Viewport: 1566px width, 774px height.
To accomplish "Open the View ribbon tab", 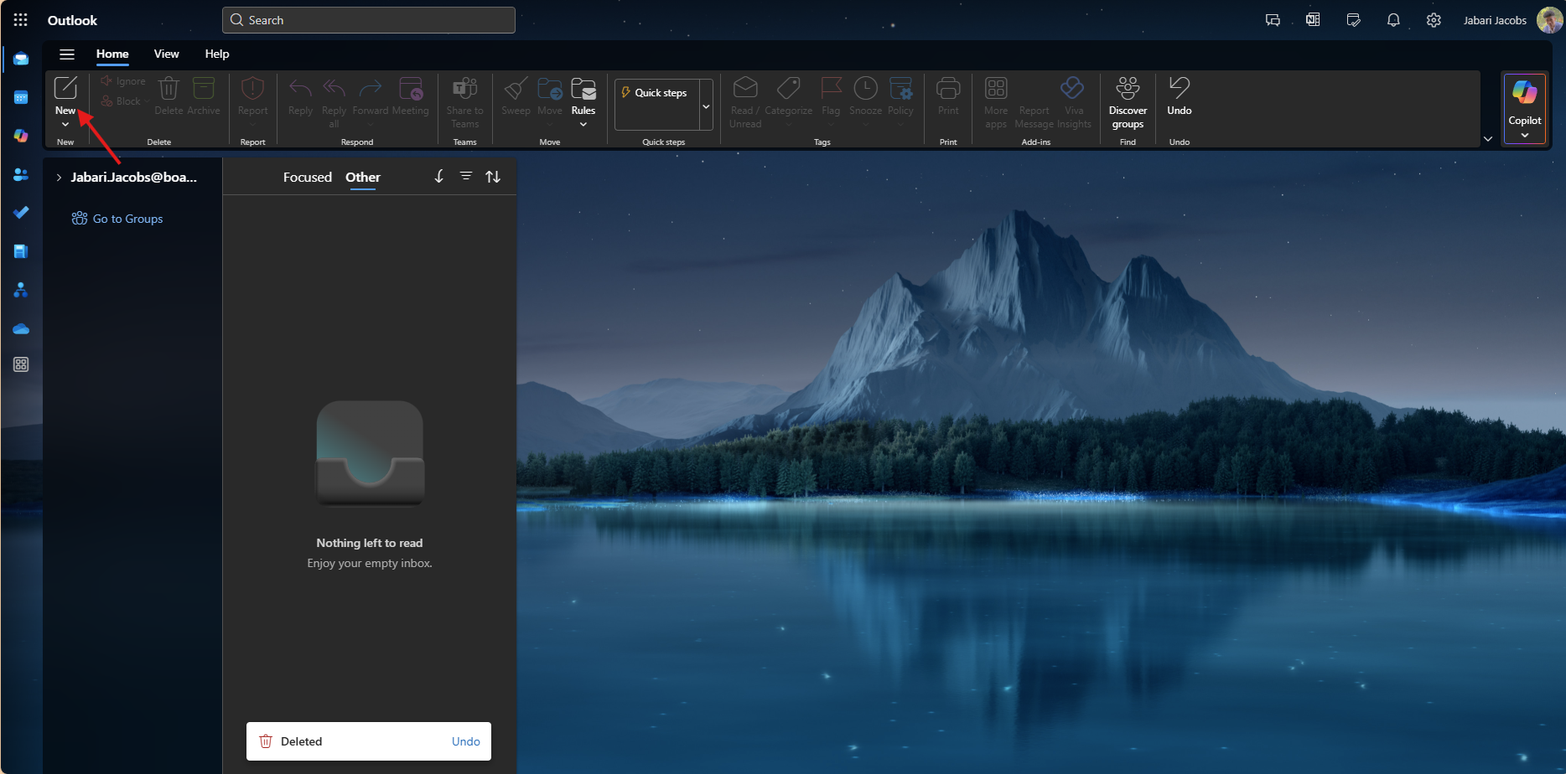I will tap(166, 54).
